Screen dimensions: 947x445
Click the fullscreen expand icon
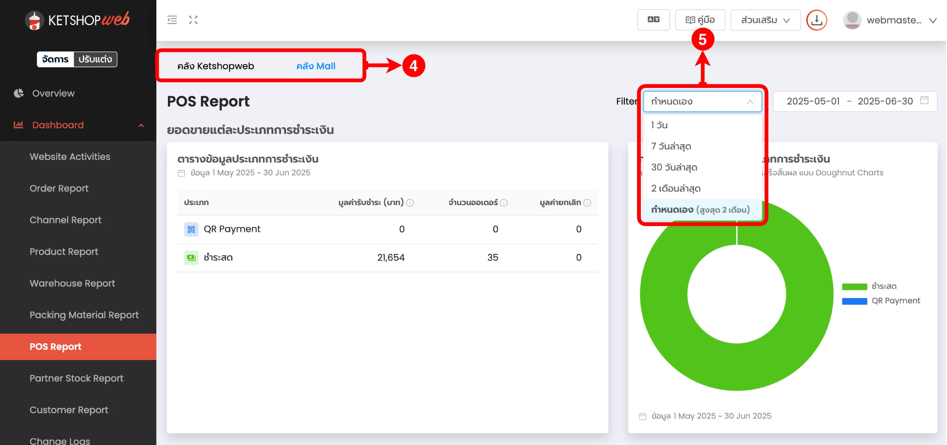(193, 20)
